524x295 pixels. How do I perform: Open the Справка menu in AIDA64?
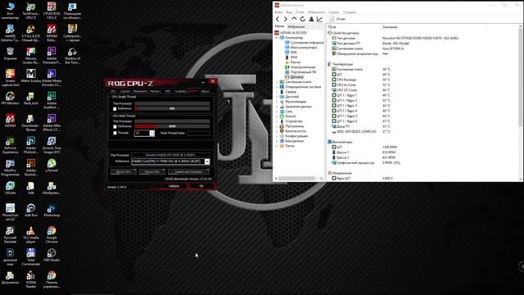tap(350, 12)
